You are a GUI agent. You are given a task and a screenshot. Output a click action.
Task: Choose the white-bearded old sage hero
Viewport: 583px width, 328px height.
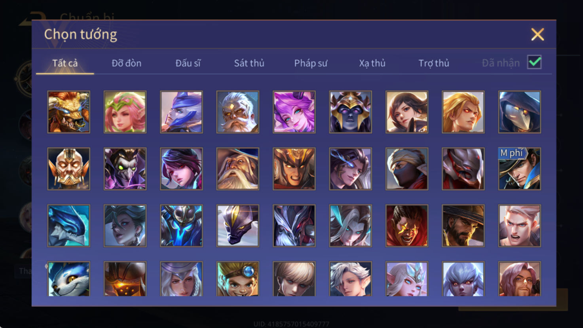click(x=238, y=112)
